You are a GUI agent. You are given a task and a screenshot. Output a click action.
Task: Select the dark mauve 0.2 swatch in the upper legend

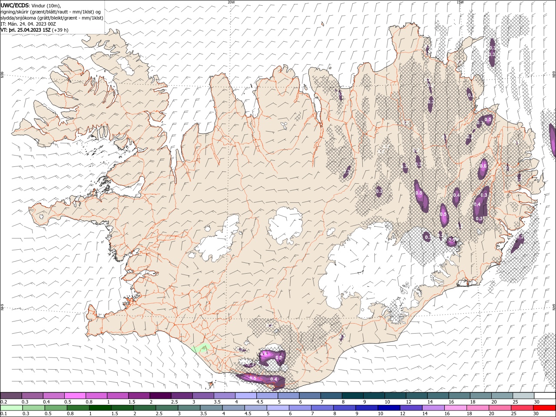click(11, 396)
